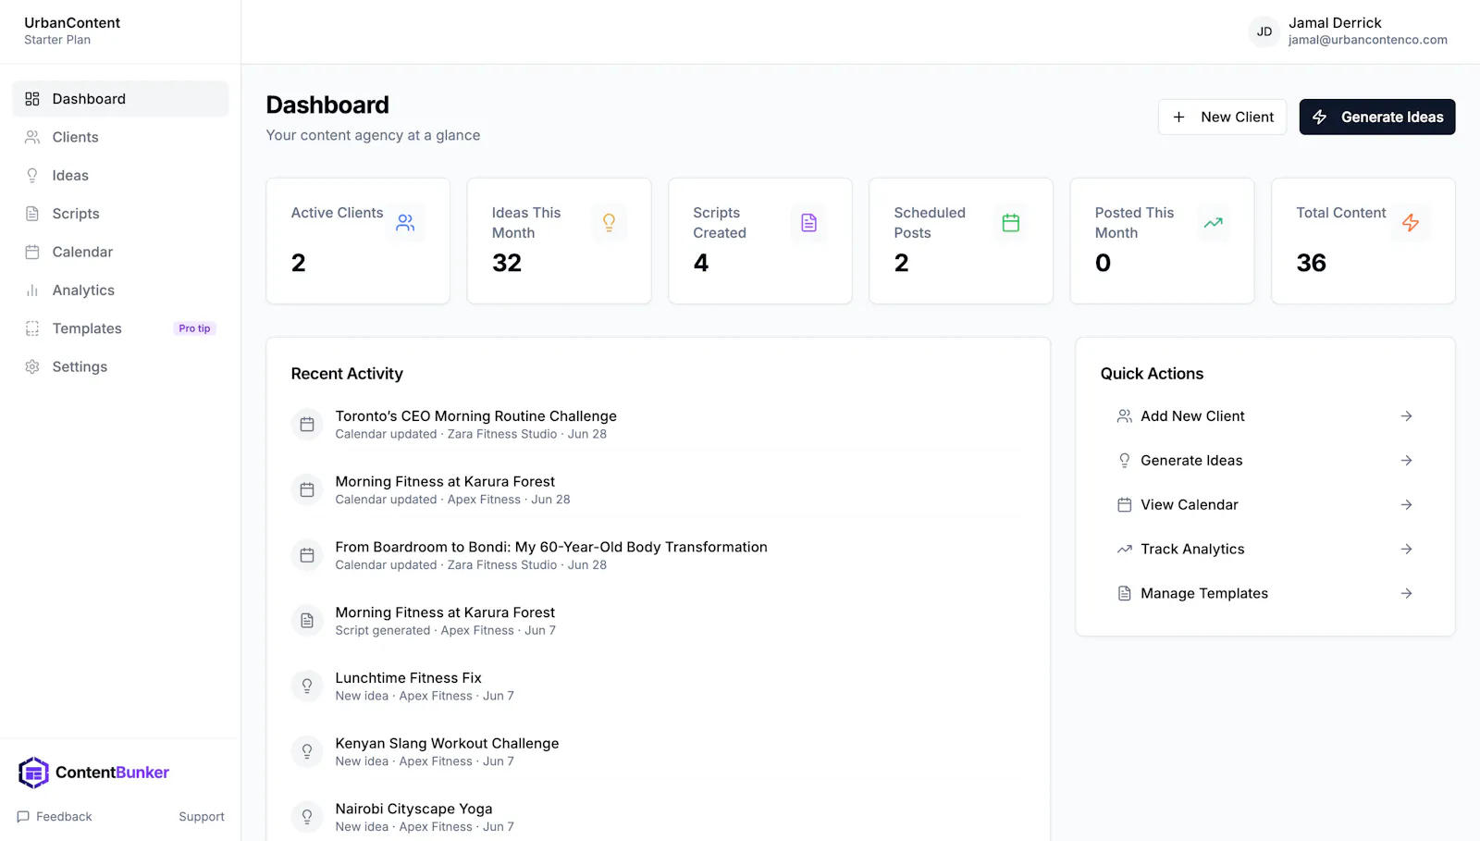Click the arrow beside Track Analytics quick action
This screenshot has width=1480, height=841.
[1406, 550]
